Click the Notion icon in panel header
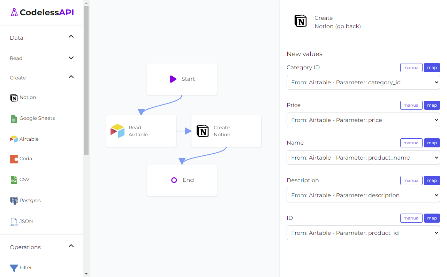The height and width of the screenshot is (277, 447). [x=301, y=21]
